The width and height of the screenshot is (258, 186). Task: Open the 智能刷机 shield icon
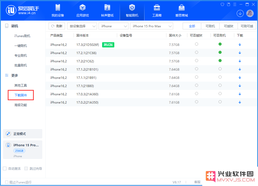132,7
